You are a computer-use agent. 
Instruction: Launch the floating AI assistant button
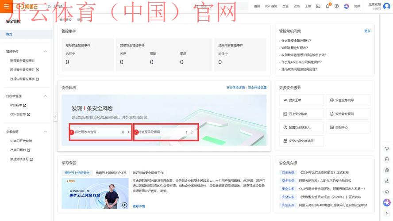[387, 202]
